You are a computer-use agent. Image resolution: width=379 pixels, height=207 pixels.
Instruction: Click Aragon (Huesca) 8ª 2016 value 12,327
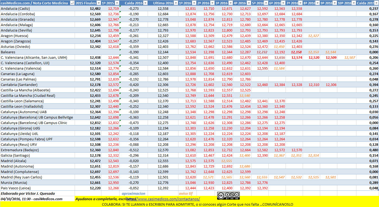coord(314,36)
